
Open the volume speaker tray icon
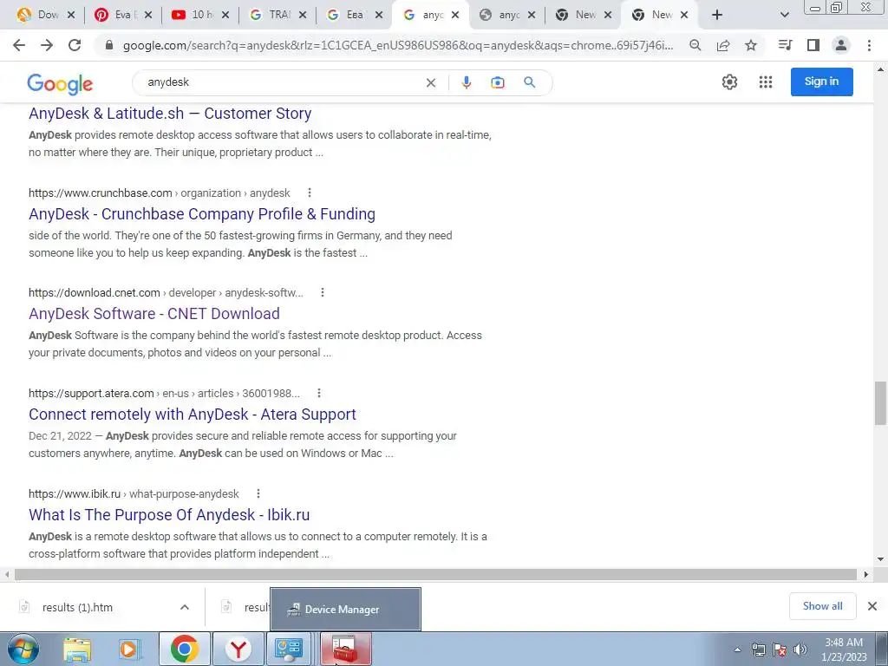pyautogui.click(x=800, y=650)
